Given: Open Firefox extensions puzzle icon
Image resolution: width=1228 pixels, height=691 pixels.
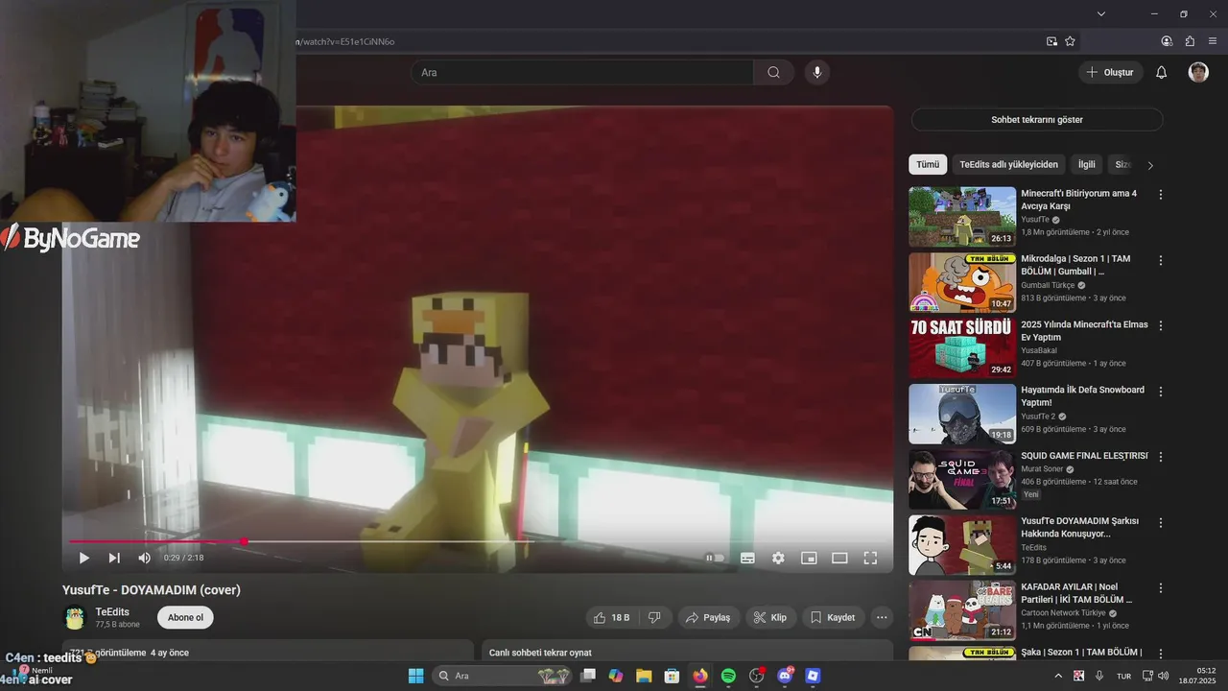Looking at the screenshot, I should tap(1190, 41).
